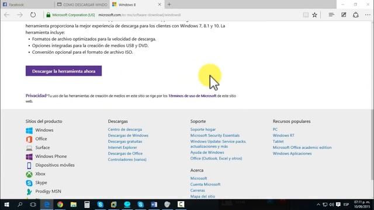Reload the page with the refresh icon
This screenshot has width=374, height=210.
33,15
